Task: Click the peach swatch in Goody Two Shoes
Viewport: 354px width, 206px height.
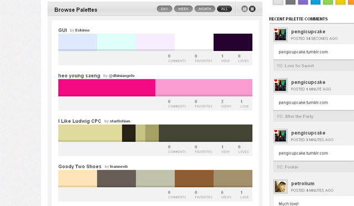Action: point(77,179)
